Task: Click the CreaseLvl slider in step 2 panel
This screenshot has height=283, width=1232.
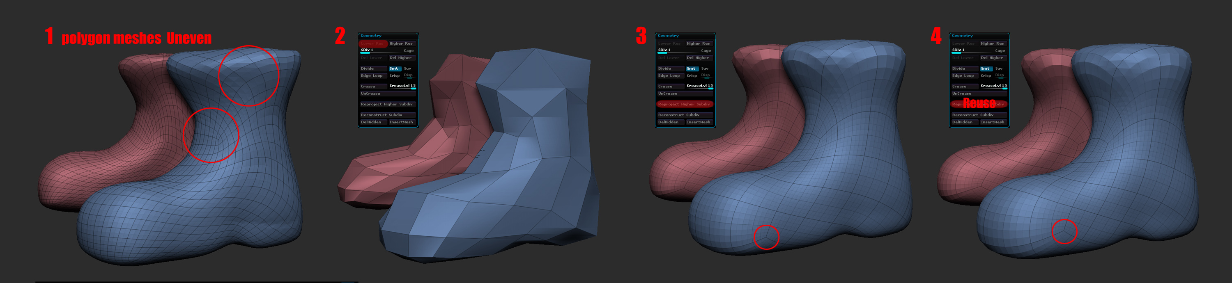Action: pos(403,87)
